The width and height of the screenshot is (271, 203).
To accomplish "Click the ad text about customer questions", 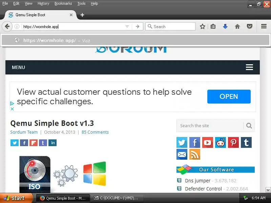I will pos(104,97).
